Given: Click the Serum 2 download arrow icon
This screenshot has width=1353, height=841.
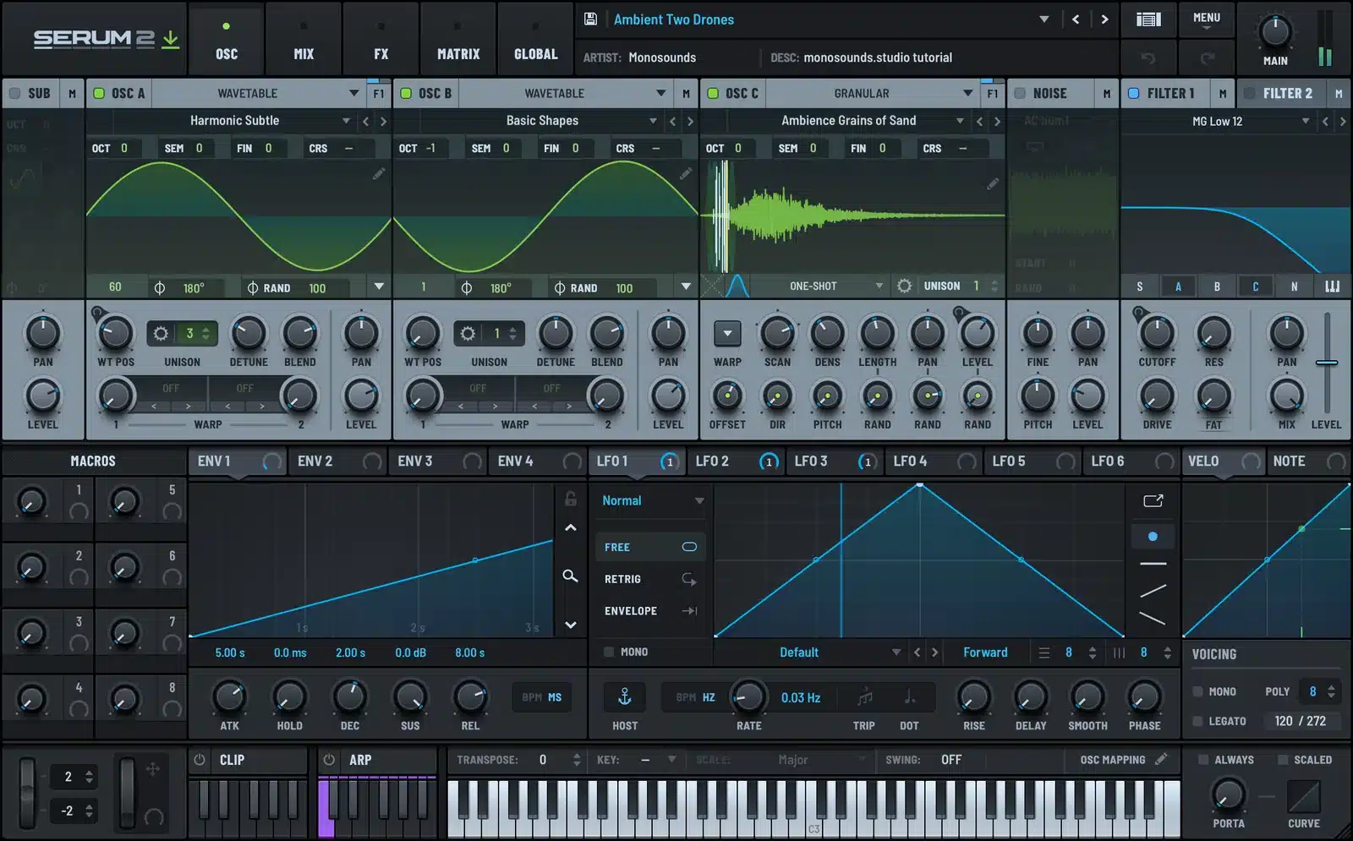Looking at the screenshot, I should [x=171, y=39].
